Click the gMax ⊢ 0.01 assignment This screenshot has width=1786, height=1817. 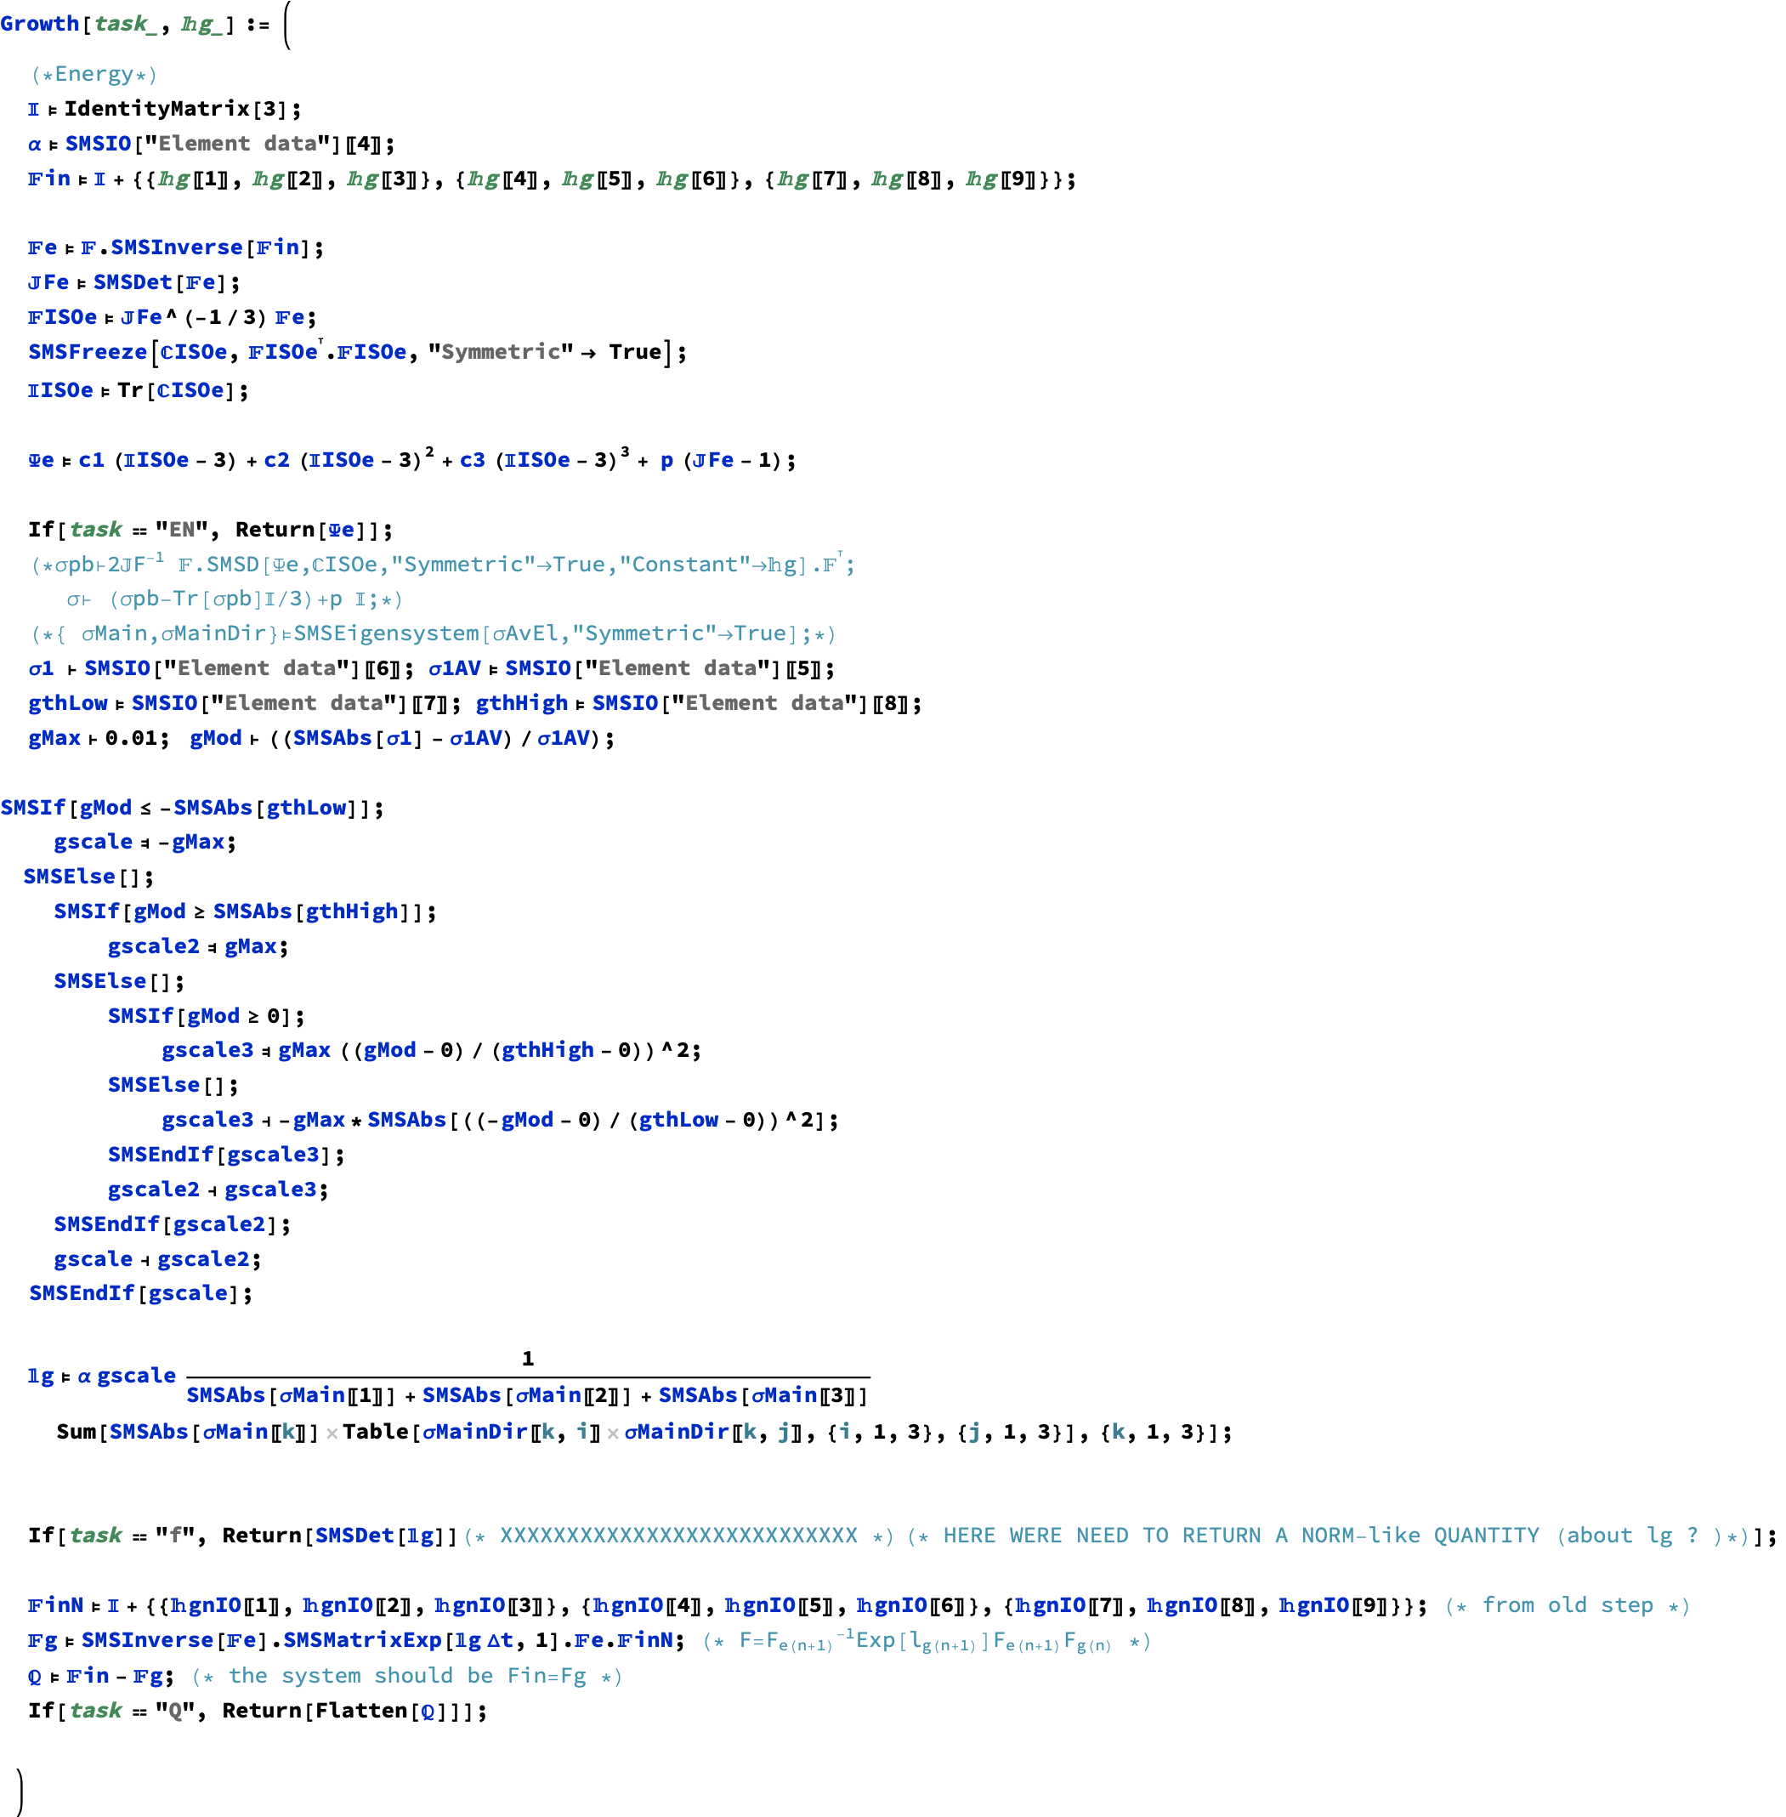99,738
